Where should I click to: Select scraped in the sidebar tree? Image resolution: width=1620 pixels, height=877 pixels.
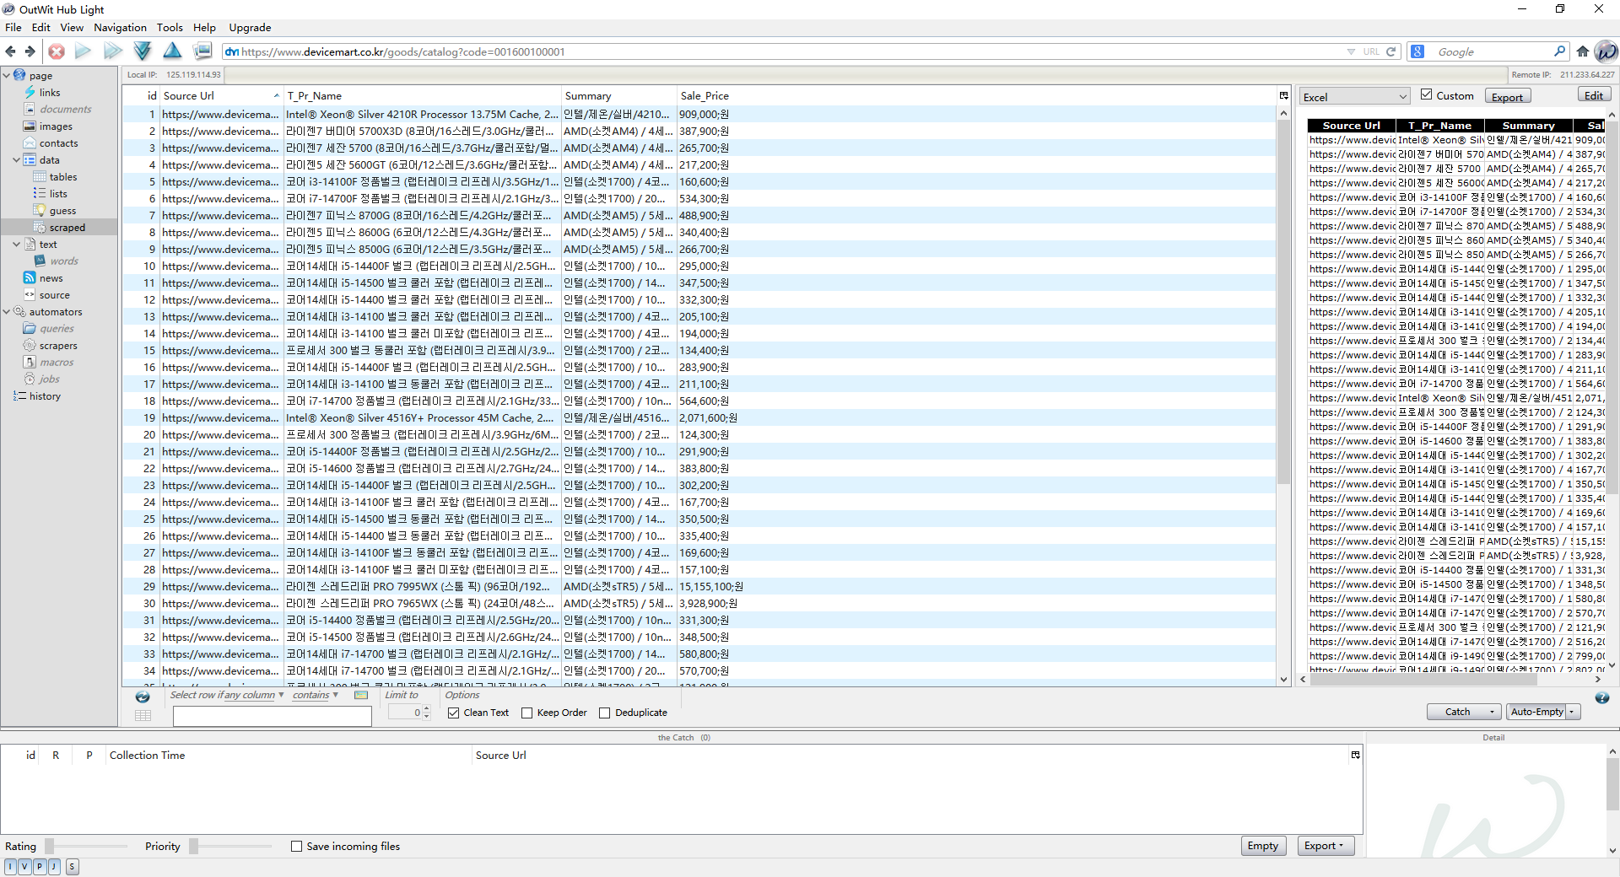click(67, 227)
